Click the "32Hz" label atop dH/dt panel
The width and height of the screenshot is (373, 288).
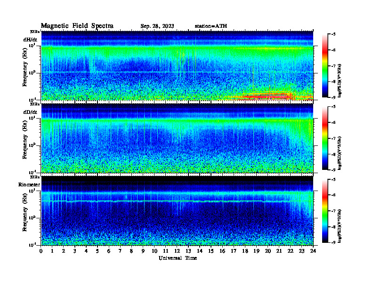coord(35,32)
